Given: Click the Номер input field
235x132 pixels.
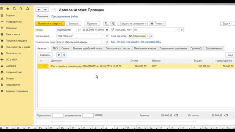Looking at the screenshot, I should 66,30.
